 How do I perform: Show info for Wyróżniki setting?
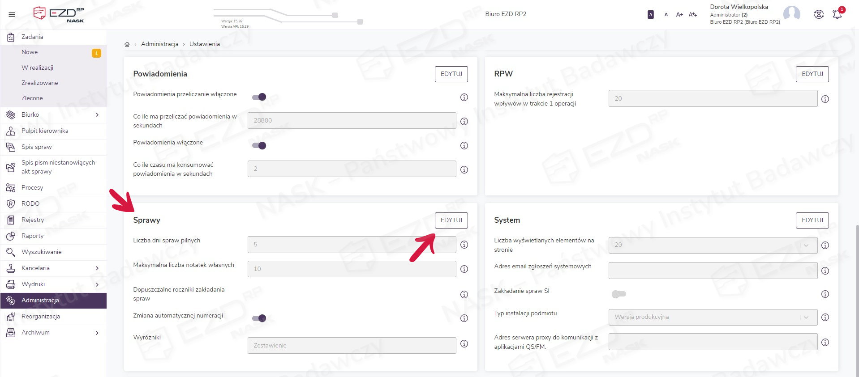(x=464, y=344)
